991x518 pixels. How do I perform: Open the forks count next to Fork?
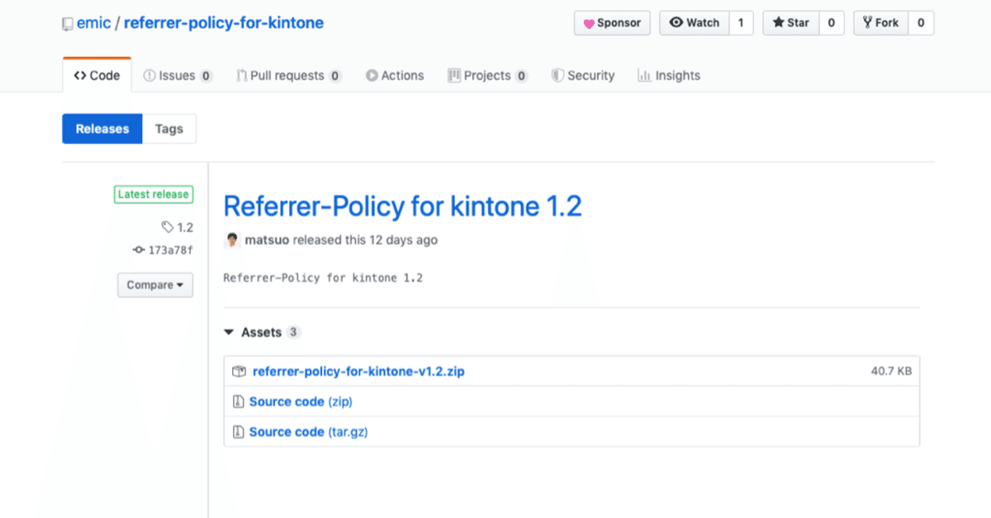(x=921, y=23)
